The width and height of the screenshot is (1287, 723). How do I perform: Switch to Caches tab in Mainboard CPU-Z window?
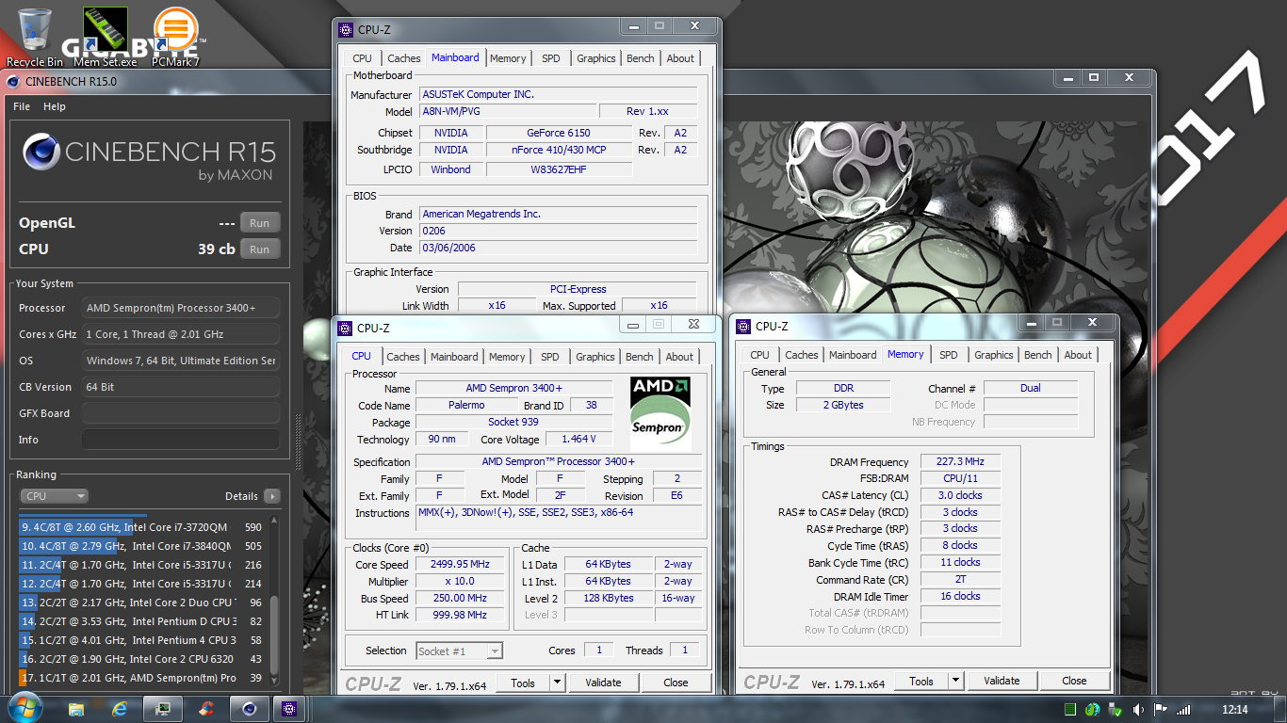tap(404, 58)
